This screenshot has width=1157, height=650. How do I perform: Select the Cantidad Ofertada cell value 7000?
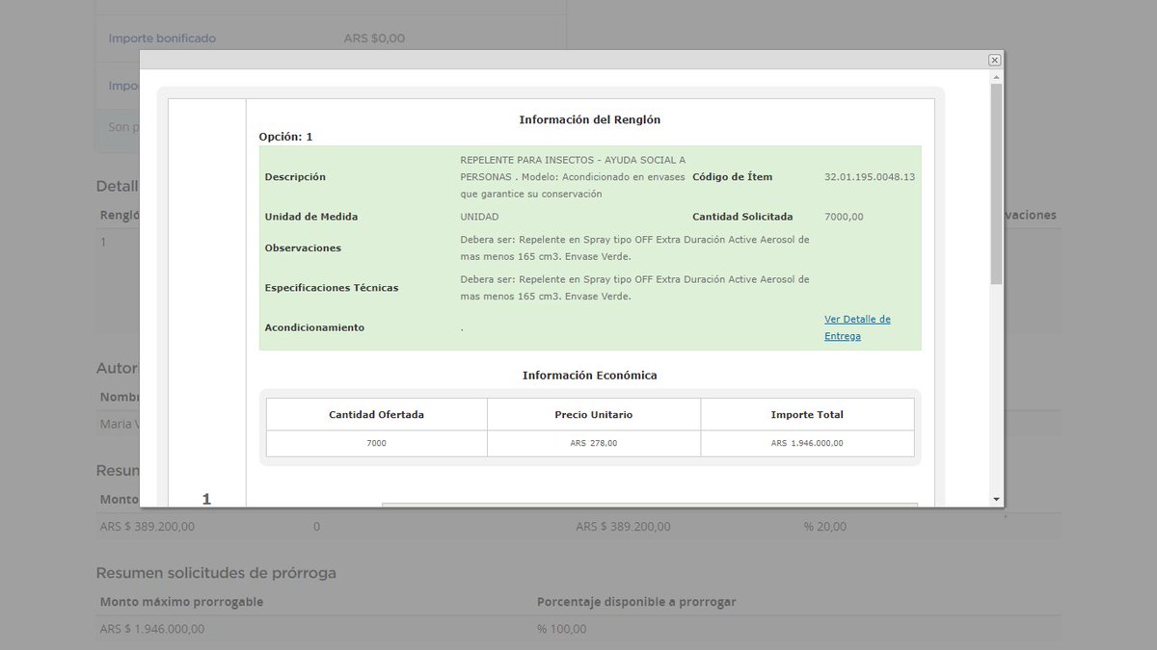point(376,444)
